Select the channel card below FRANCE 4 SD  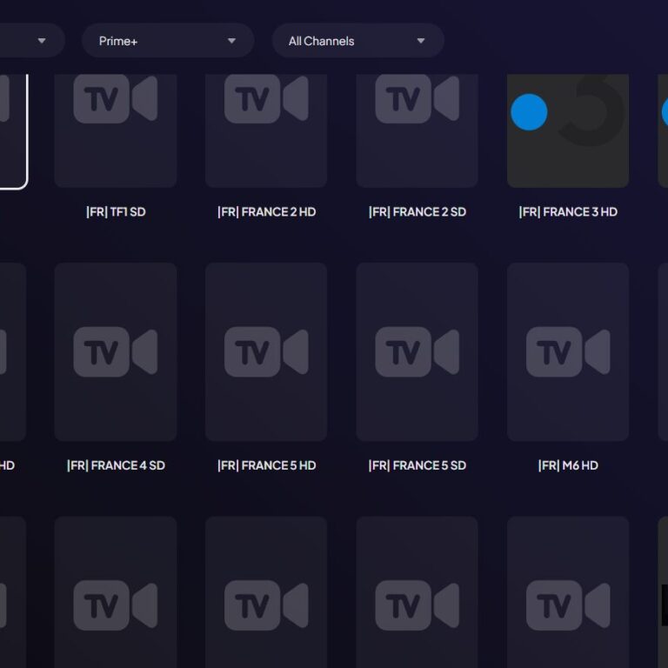pyautogui.click(x=116, y=592)
